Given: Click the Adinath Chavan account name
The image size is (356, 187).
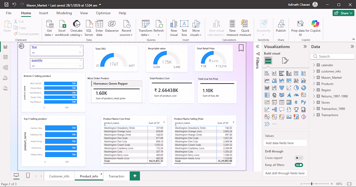Looking at the screenshot, I should [299, 5].
